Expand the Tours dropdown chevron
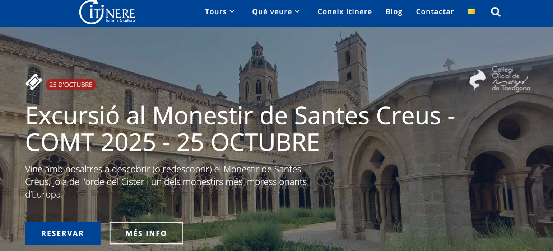The image size is (553, 251). click(x=232, y=11)
